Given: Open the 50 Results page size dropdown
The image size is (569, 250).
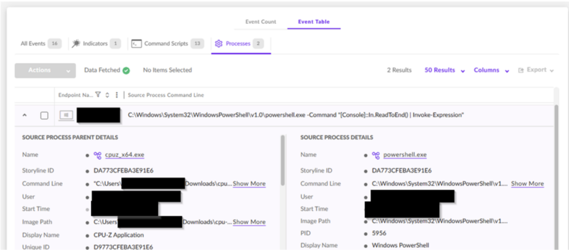Looking at the screenshot, I should pos(445,70).
